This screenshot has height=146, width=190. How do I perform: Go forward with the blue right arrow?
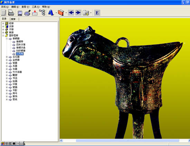(78, 12)
